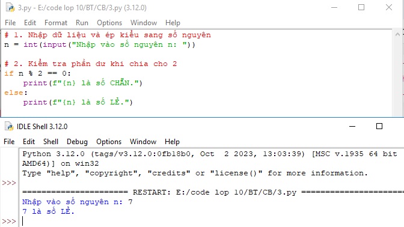Click the 'RESTART: E:/code lop 10/BT/CB/3.py' line
404x227 pixels.
[213, 192]
